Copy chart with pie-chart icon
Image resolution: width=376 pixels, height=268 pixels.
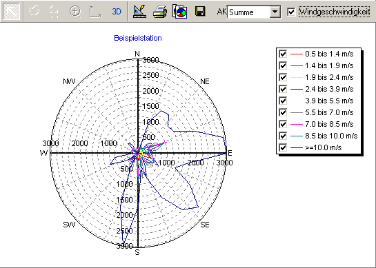[180, 11]
